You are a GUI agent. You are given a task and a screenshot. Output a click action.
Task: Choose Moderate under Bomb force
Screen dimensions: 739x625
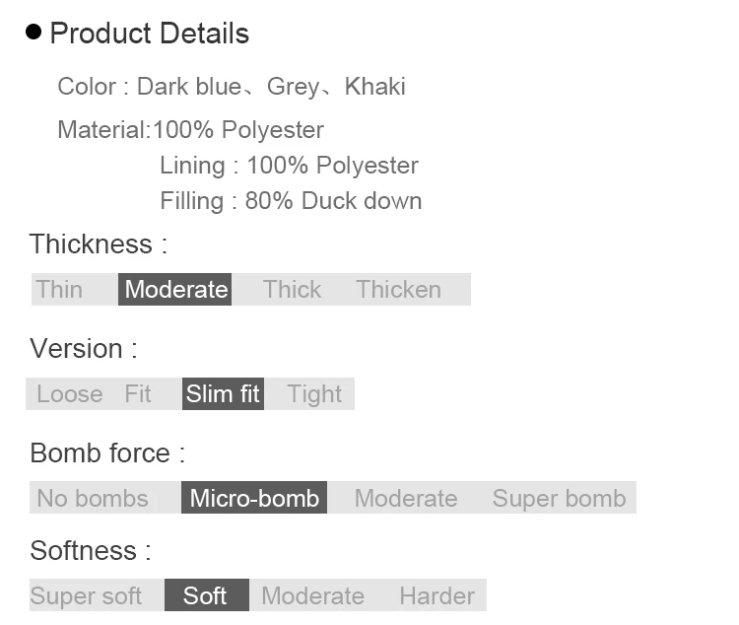click(x=406, y=498)
